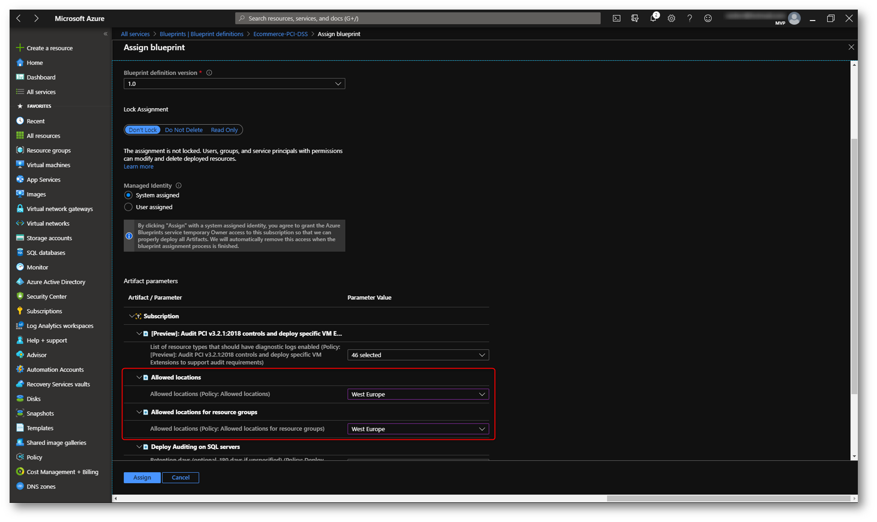Collapse Deploy Auditing on SQL servers artifact
Screen dimensions: 877x522
click(x=139, y=446)
